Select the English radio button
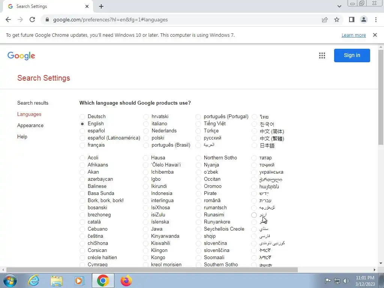Viewport: 384px width, 288px height. pyautogui.click(x=82, y=124)
